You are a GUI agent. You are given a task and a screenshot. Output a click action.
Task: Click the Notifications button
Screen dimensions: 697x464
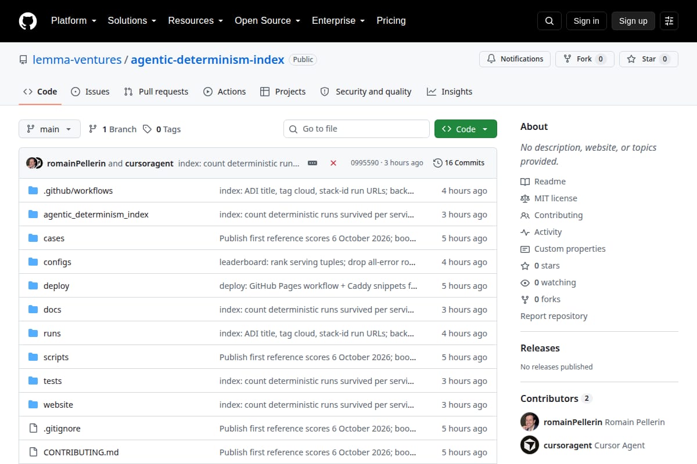tap(515, 59)
